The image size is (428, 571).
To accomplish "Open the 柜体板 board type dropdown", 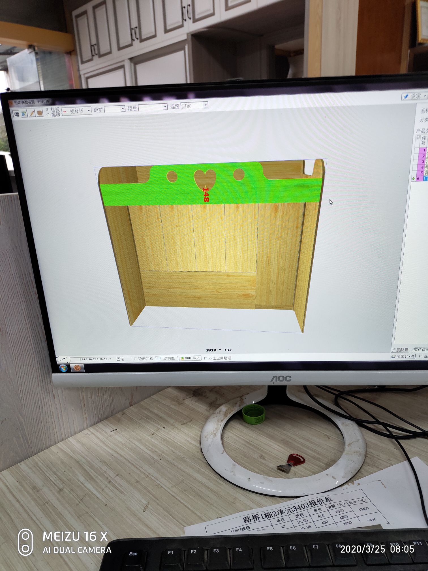I will pyautogui.click(x=76, y=111).
